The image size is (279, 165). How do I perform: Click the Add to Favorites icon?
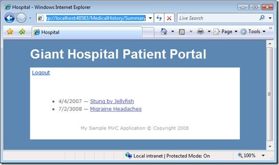click(x=22, y=32)
